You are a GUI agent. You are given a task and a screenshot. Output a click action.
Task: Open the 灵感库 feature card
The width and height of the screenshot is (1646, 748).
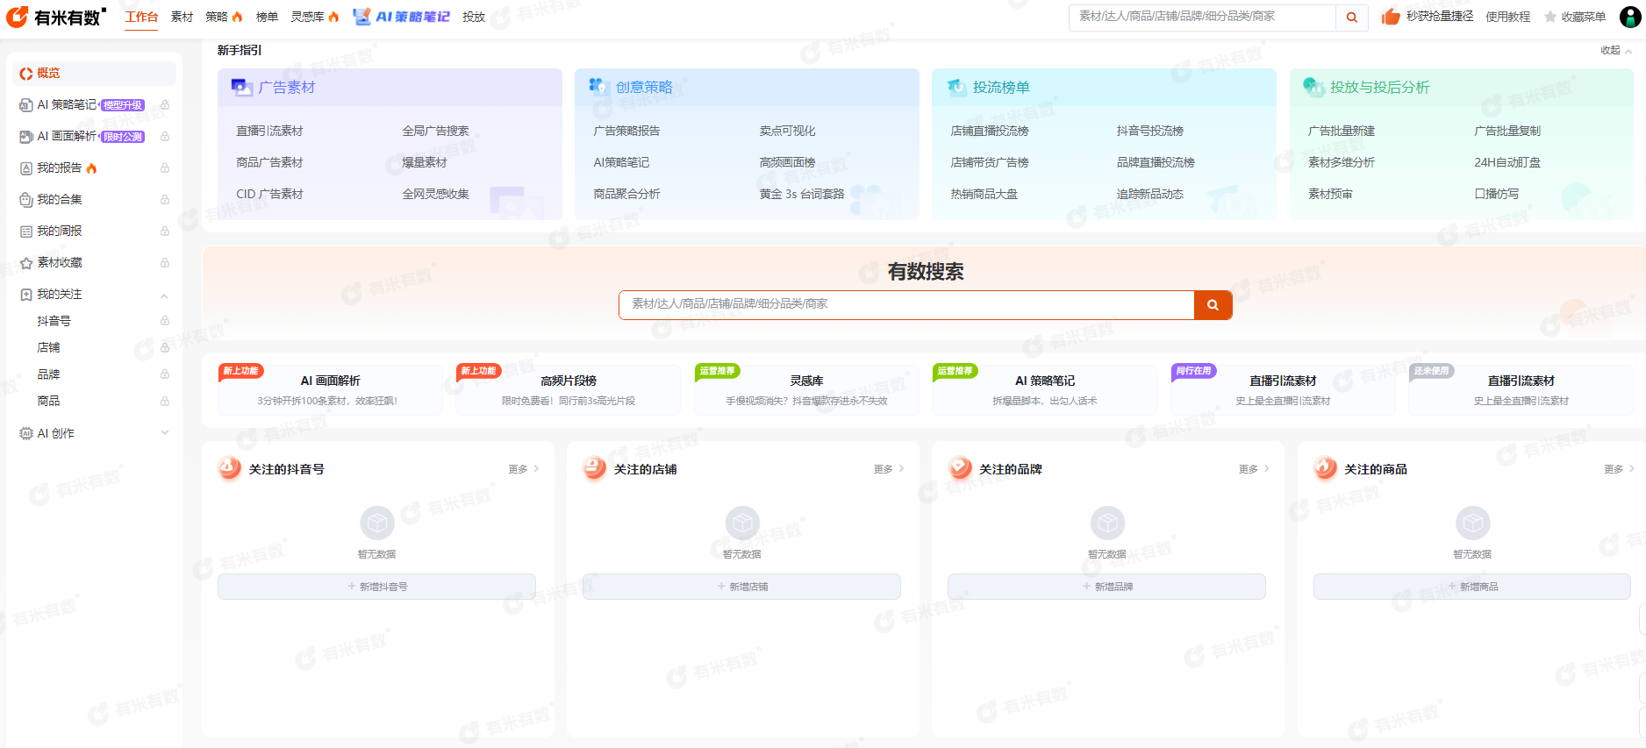click(x=806, y=389)
